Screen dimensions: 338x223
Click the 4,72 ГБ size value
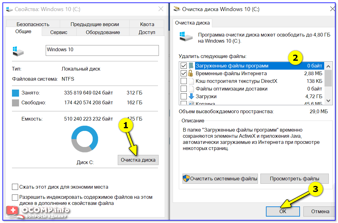[314, 96]
